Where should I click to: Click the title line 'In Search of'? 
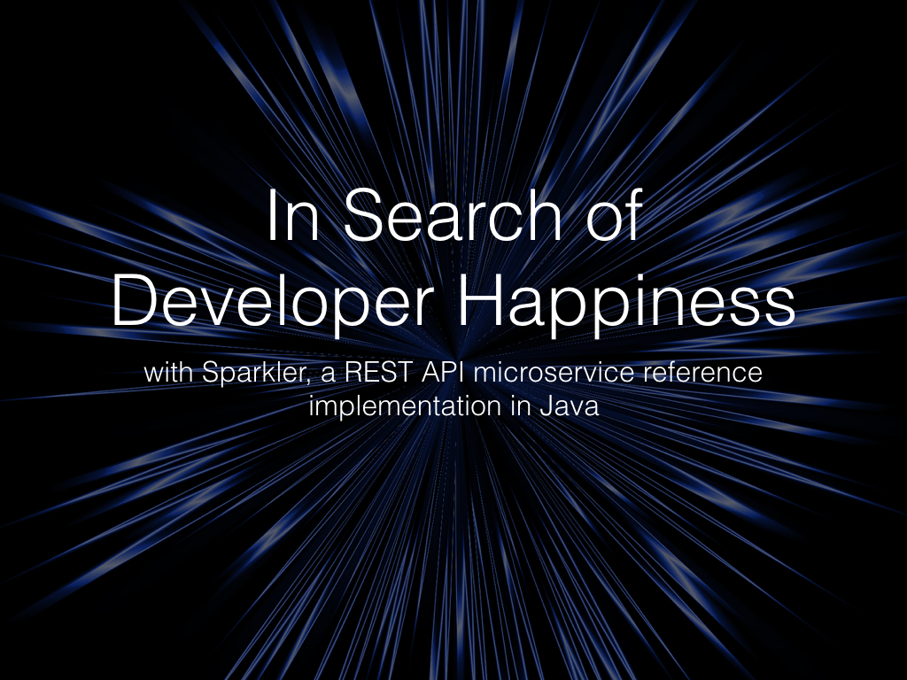[454, 214]
